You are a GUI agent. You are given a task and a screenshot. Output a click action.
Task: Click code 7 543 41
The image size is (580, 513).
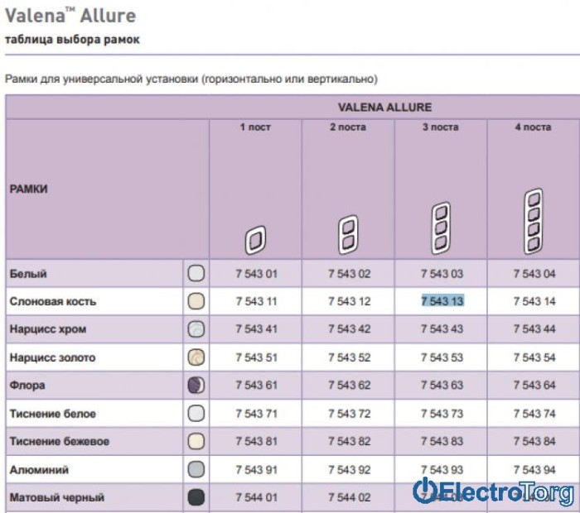(x=256, y=328)
